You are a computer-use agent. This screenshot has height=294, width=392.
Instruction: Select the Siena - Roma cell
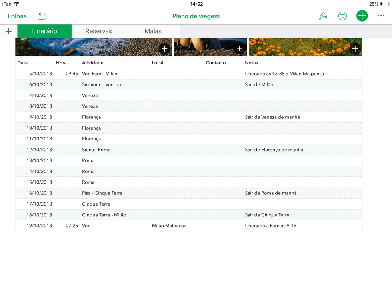(x=115, y=150)
